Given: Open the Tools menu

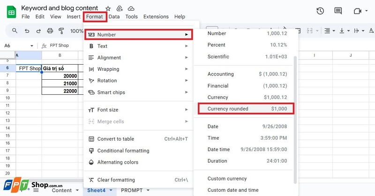Looking at the screenshot, I should pos(132,16).
